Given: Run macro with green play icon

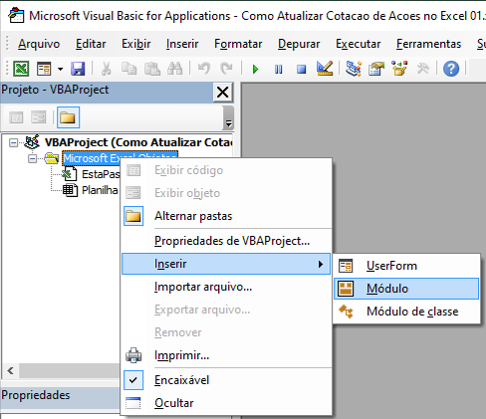Looking at the screenshot, I should point(255,69).
